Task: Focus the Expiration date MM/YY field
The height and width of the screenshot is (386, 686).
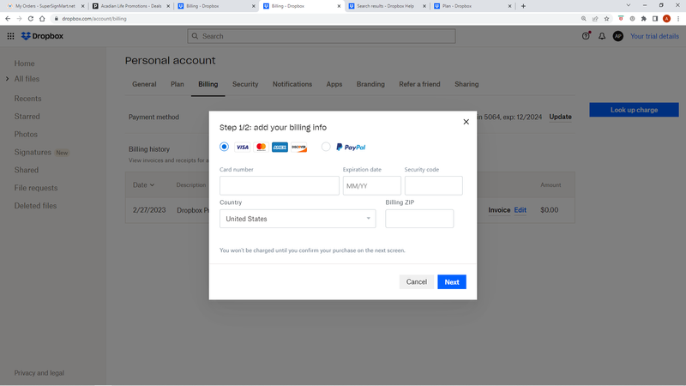Action: tap(372, 185)
